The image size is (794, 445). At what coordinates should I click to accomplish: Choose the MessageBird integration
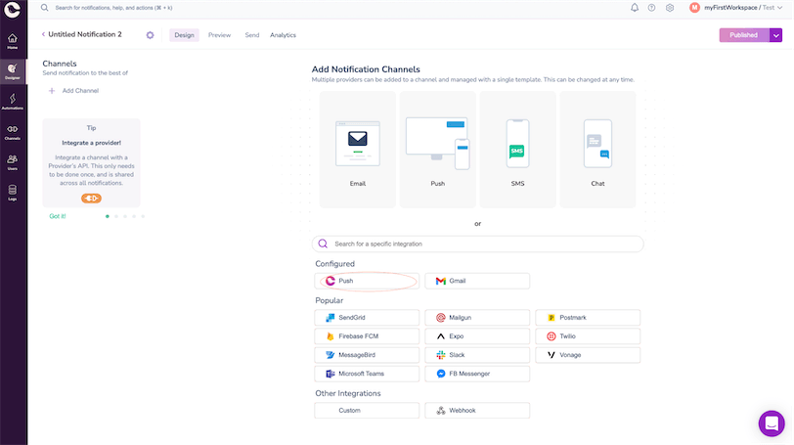pos(367,355)
